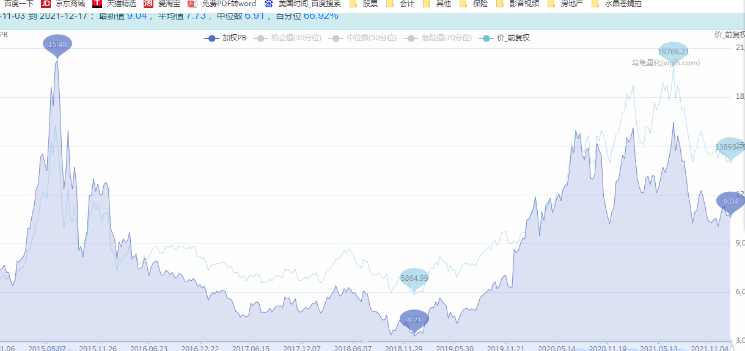Click the 2020.11.19 date axis label
Screen dimensions: 745x351
point(607,347)
